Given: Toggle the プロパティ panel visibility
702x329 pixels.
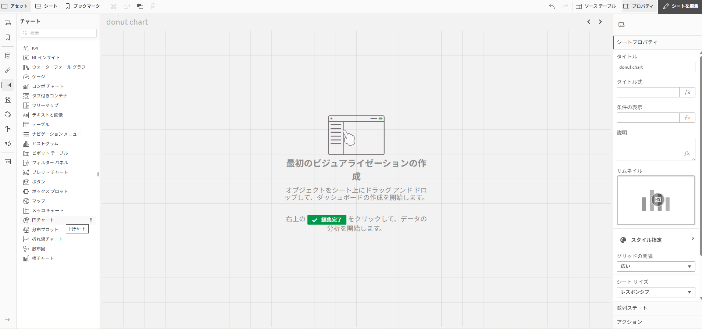Looking at the screenshot, I should (x=638, y=6).
